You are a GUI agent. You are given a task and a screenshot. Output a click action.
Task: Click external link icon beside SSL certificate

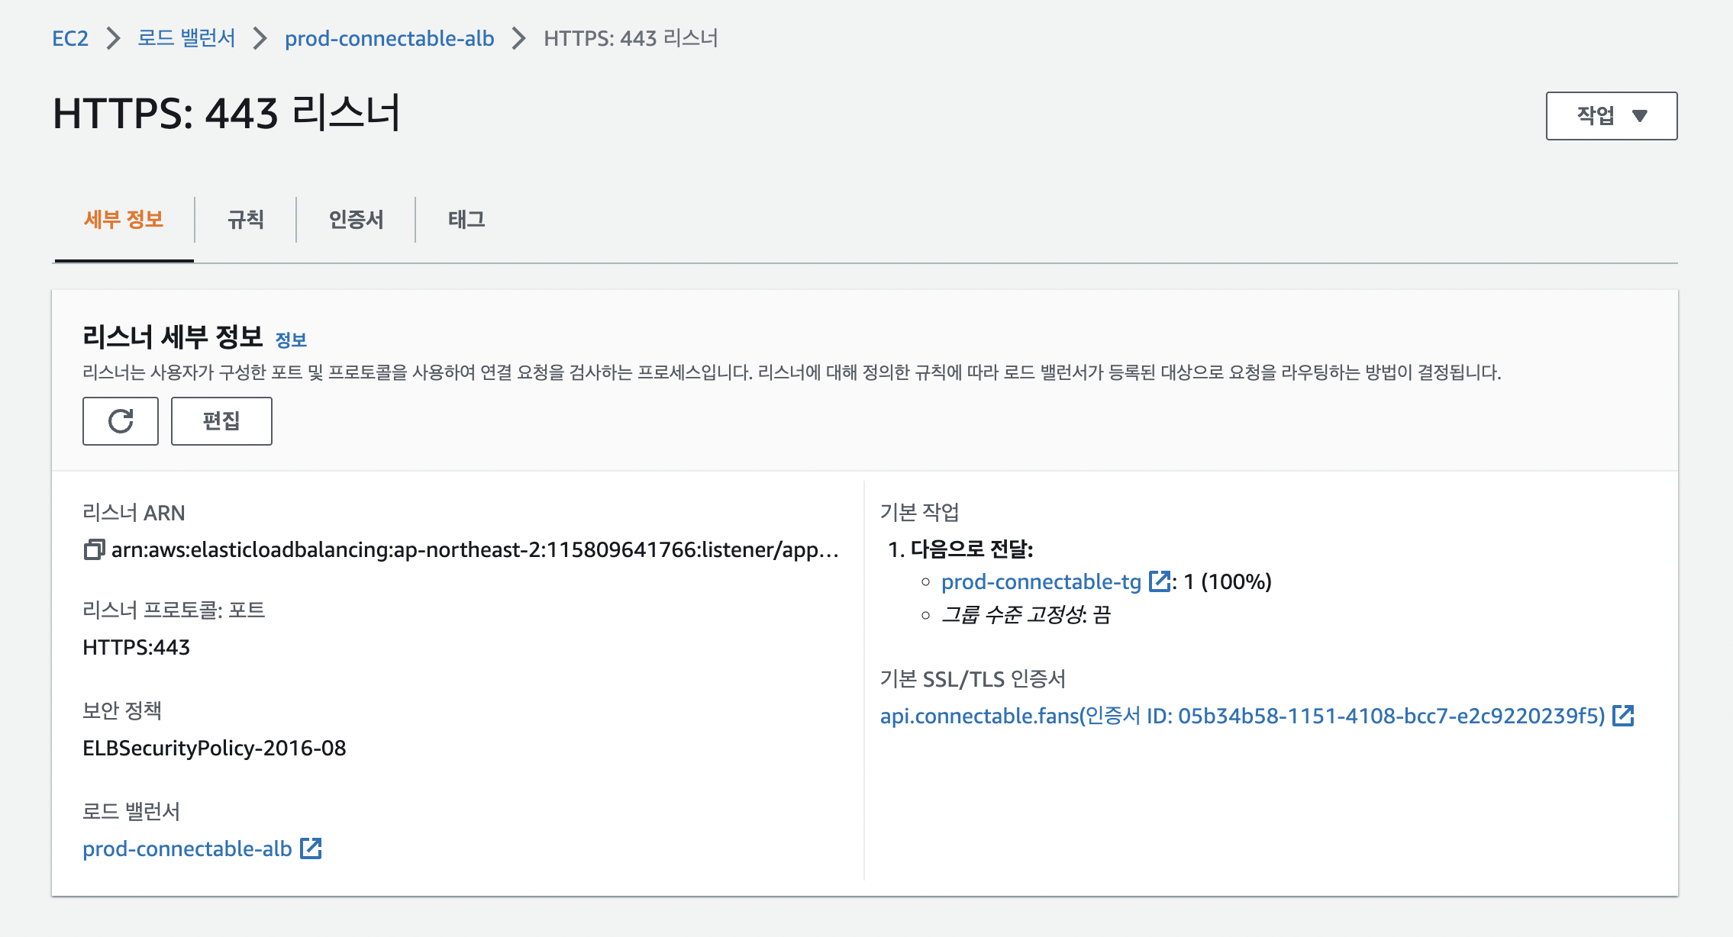tap(1622, 716)
